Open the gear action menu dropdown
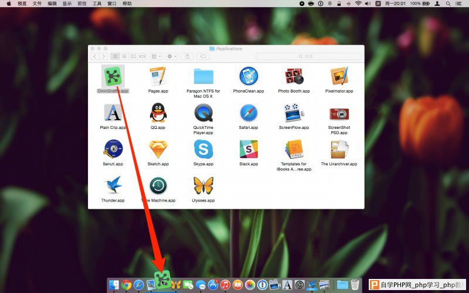 [x=171, y=56]
